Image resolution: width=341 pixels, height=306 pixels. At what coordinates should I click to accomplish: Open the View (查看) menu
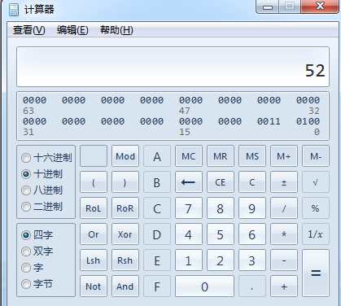pyautogui.click(x=29, y=30)
